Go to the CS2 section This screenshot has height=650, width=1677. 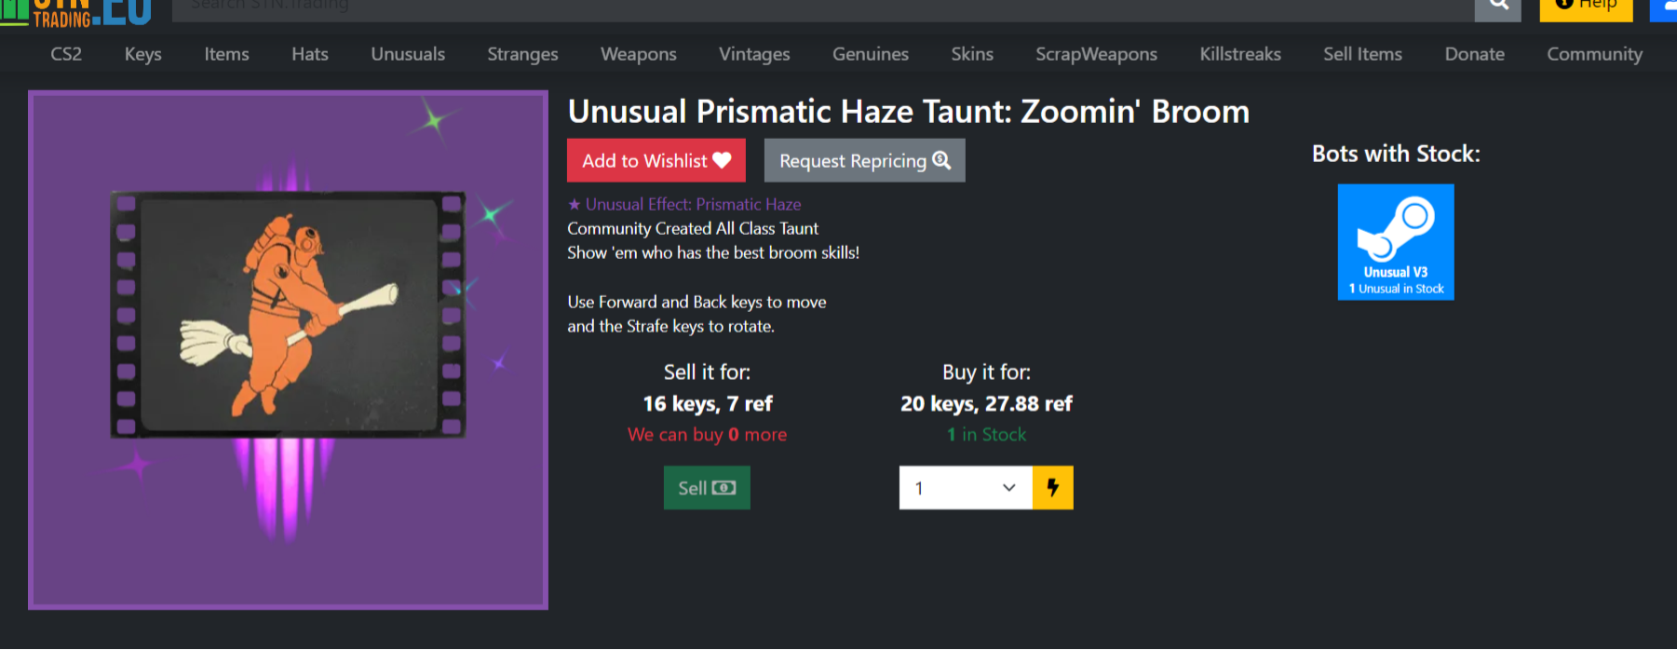click(x=66, y=54)
